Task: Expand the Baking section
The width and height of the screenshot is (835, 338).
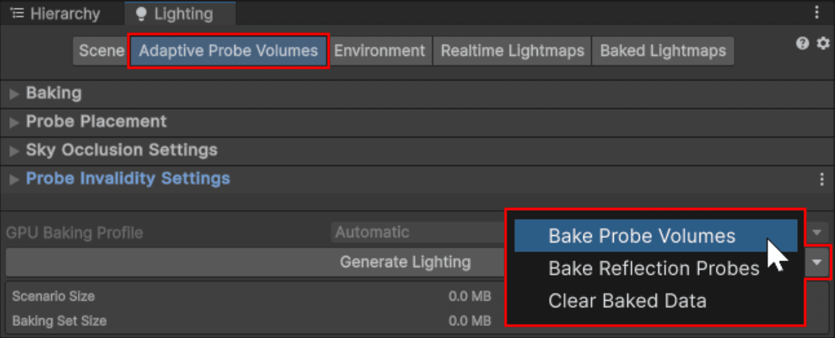Action: point(15,94)
